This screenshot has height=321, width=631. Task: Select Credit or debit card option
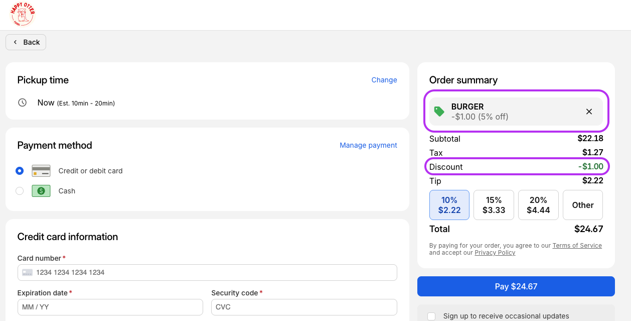[x=20, y=171]
